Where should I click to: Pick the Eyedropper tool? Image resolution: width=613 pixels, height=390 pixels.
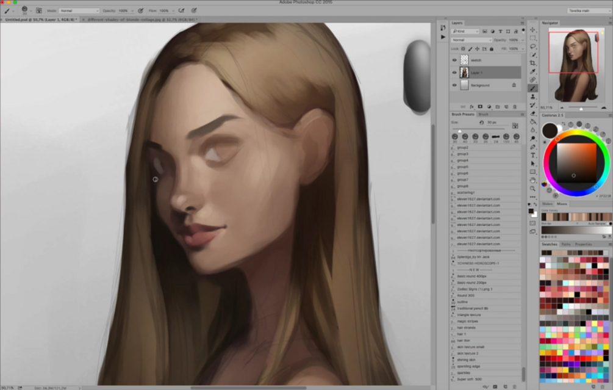533,71
